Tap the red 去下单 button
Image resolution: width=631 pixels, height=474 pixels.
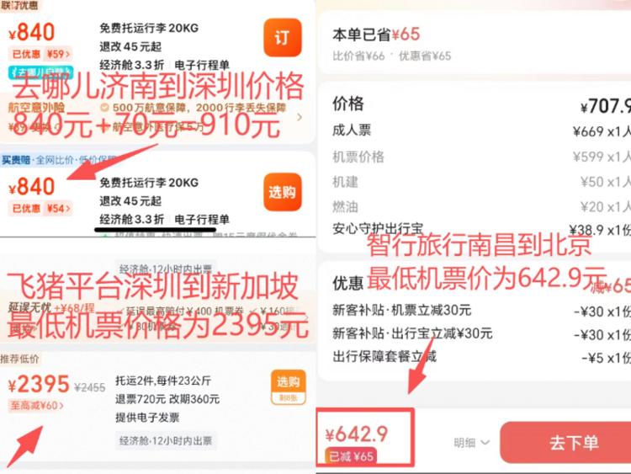point(565,442)
